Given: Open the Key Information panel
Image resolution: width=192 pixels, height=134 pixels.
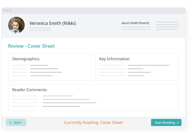Looking at the screenshot, I should 137,67.
